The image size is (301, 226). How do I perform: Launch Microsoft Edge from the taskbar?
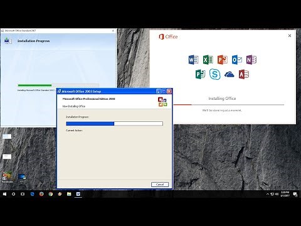tap(32, 194)
